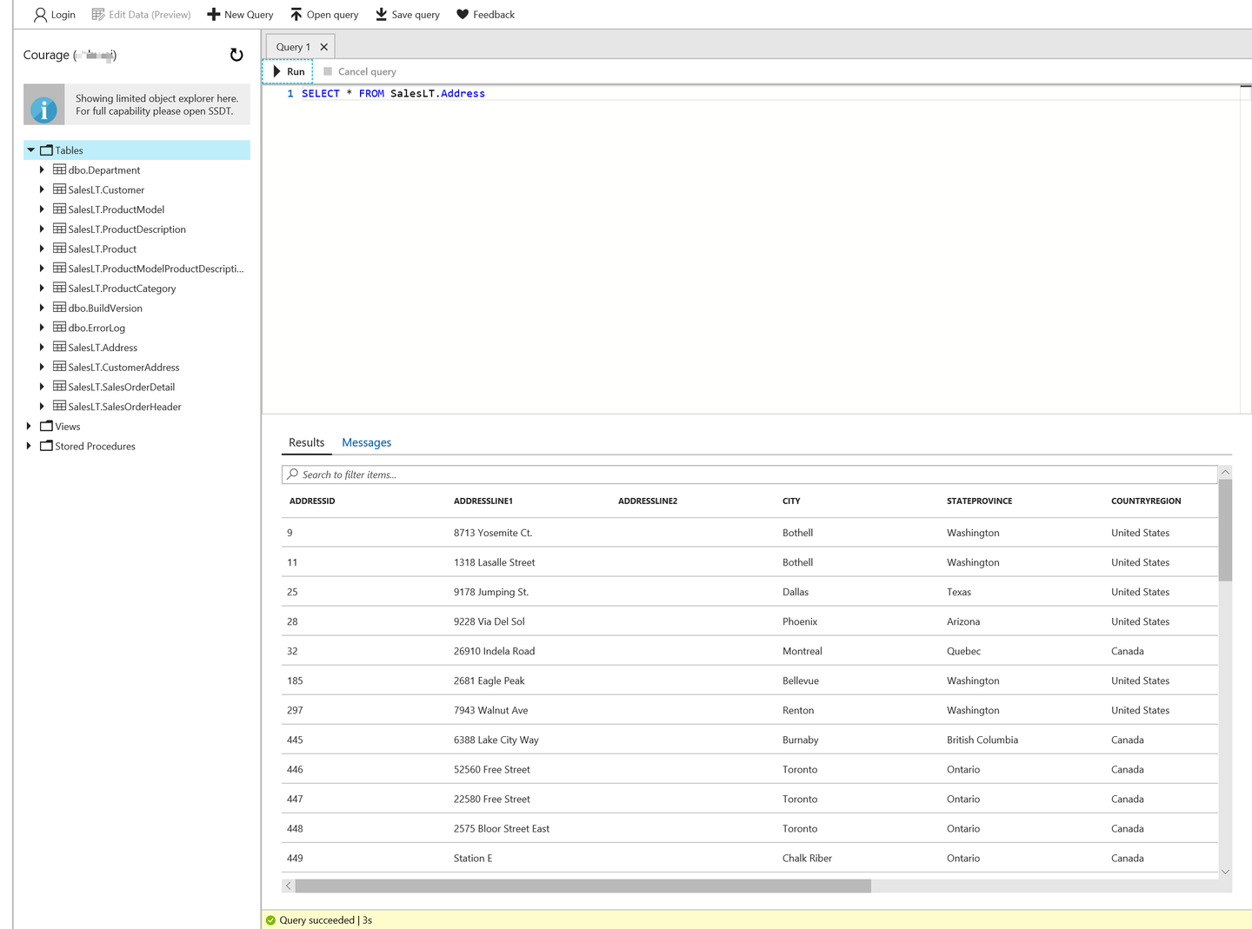Expand the dbo.ErrorLog table node
The width and height of the screenshot is (1252, 929).
(x=42, y=328)
